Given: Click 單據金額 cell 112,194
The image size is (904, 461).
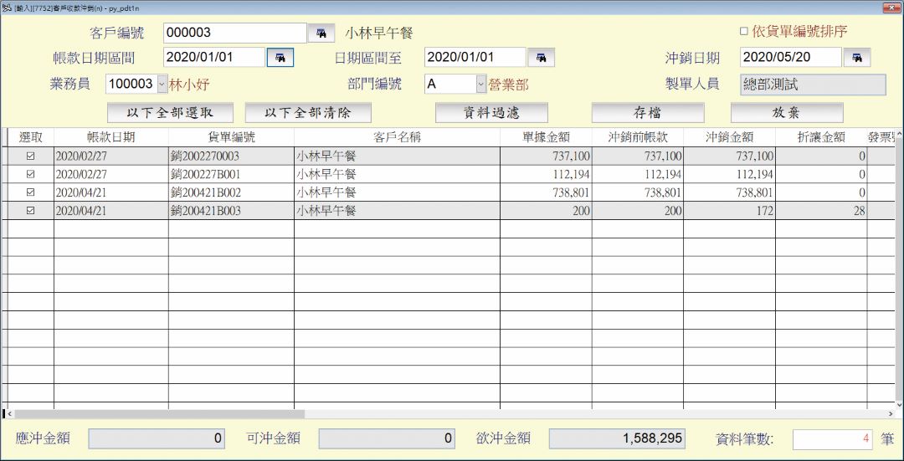Looking at the screenshot, I should point(546,175).
